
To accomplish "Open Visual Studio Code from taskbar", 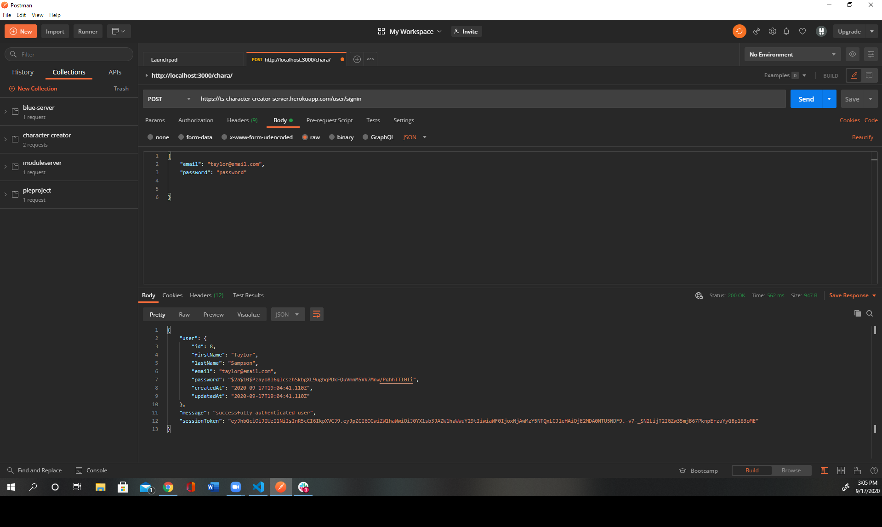I will pyautogui.click(x=258, y=487).
